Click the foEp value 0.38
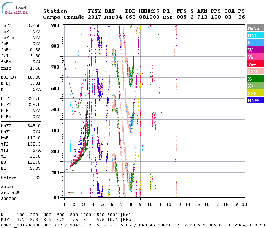Screen dimensions: 266x228 click(35, 50)
